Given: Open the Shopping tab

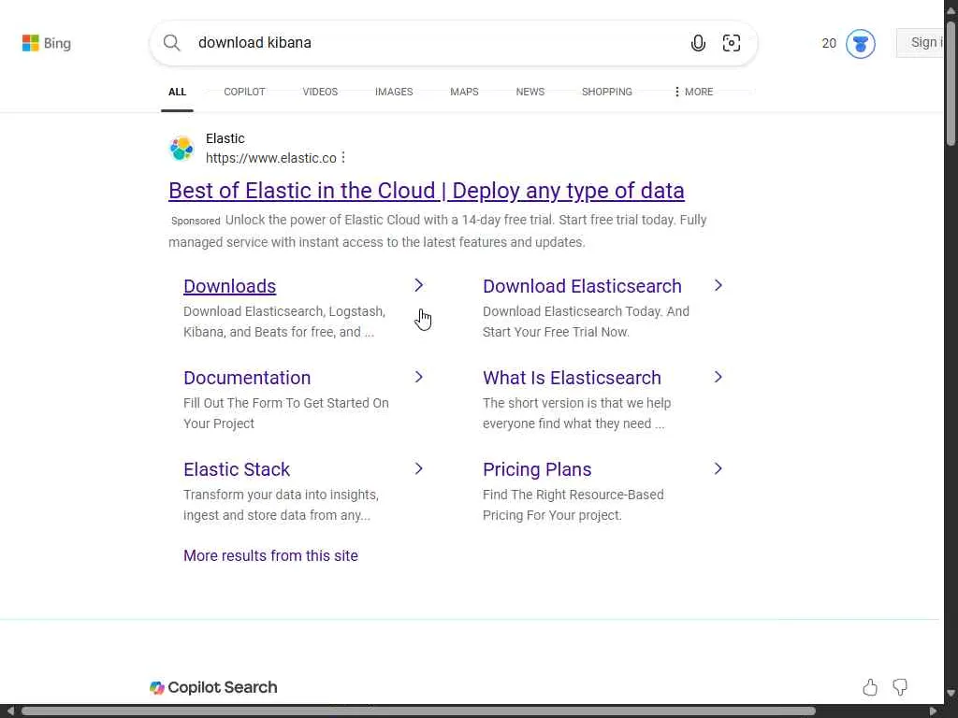Looking at the screenshot, I should (x=607, y=92).
